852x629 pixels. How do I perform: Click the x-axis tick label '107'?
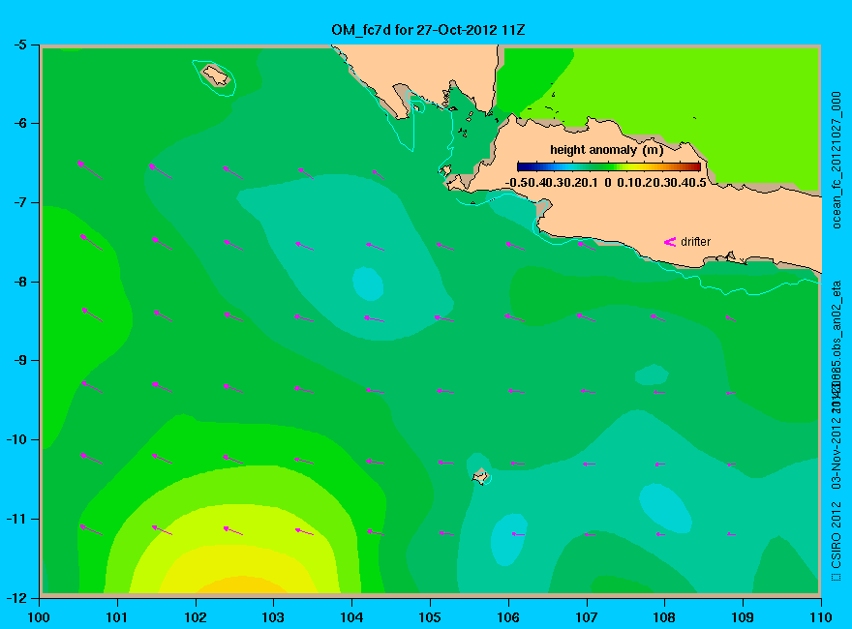587,617
